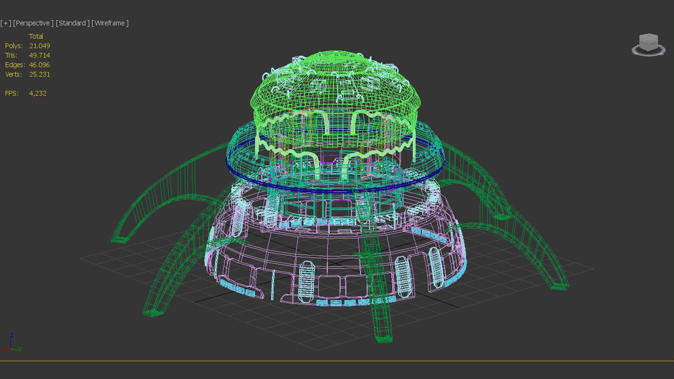Click the ViewCube navigation cube
The width and height of the screenshot is (674, 379).
(x=648, y=42)
